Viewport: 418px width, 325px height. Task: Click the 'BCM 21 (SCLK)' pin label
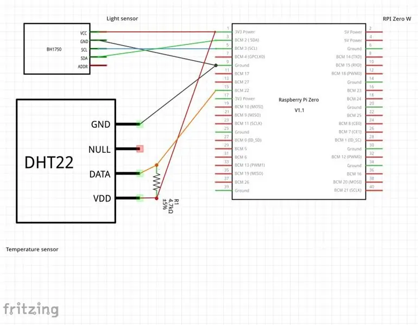348,191
